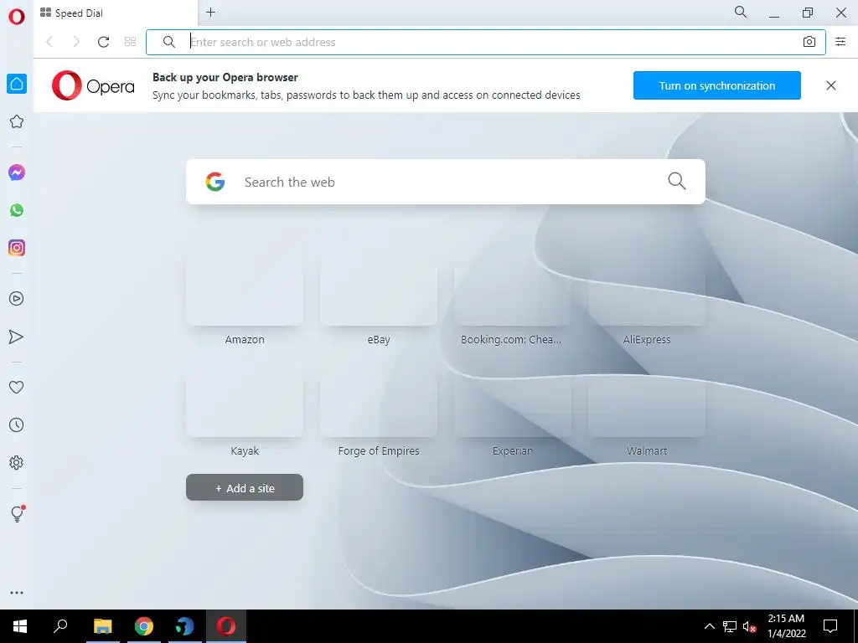858x643 pixels.
Task: Click the Add a site button
Action: 245,487
